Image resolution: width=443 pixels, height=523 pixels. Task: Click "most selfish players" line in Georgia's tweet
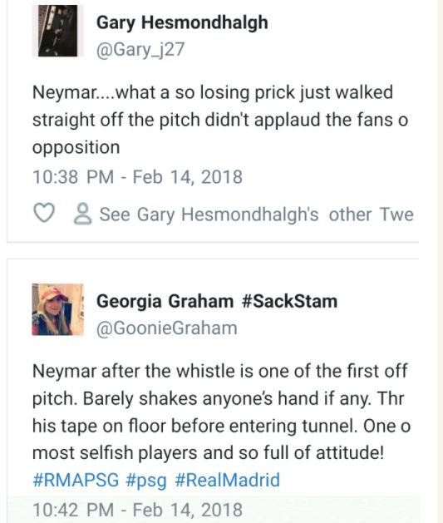(x=209, y=453)
